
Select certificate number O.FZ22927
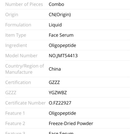(x=60, y=103)
